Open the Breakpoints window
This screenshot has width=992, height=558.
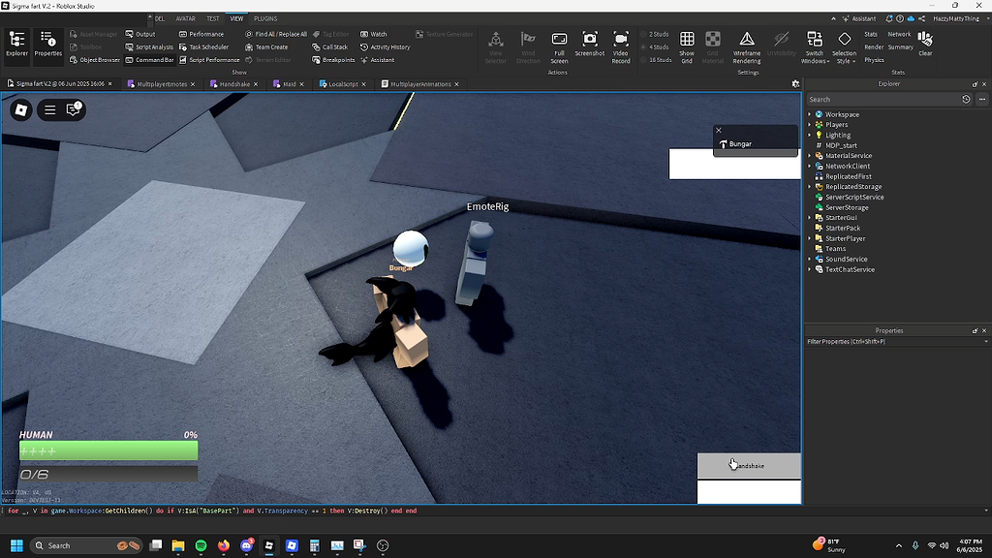tap(333, 60)
